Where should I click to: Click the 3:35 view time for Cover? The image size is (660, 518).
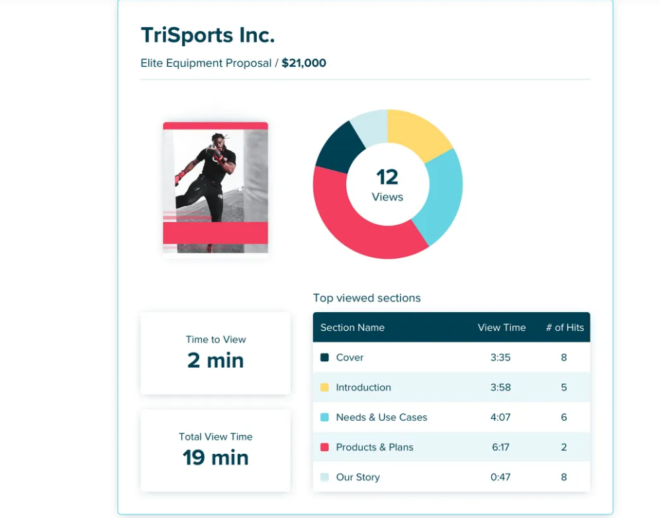pyautogui.click(x=500, y=357)
